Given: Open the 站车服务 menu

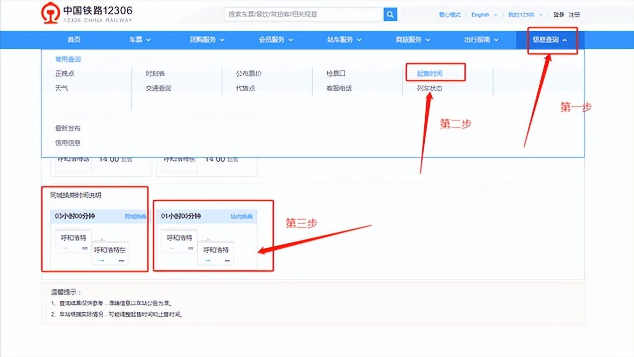Looking at the screenshot, I should [x=341, y=40].
